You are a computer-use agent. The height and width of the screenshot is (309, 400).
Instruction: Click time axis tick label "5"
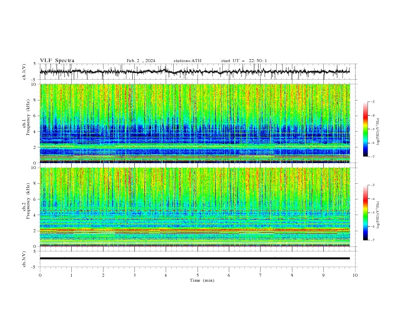tap(197, 275)
